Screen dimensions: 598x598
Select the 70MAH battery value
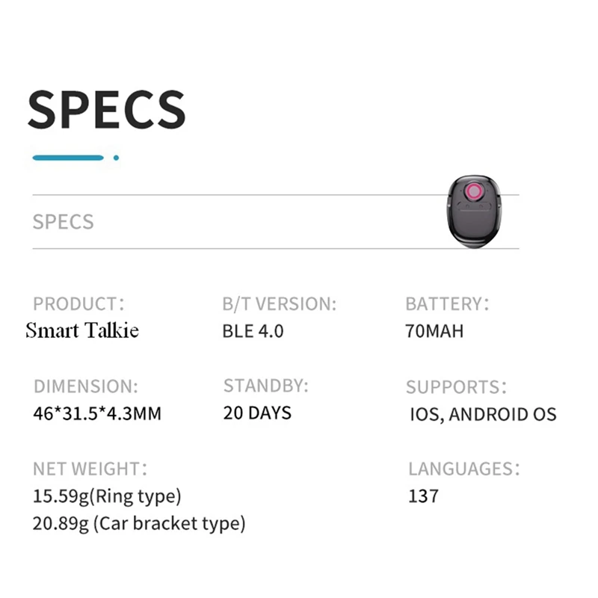coord(434,330)
